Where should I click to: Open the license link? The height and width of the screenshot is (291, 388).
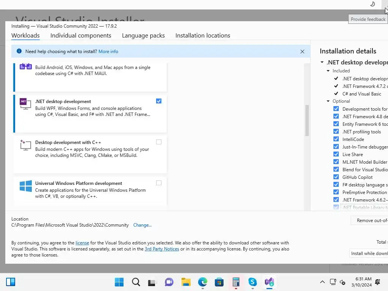[x=82, y=243]
